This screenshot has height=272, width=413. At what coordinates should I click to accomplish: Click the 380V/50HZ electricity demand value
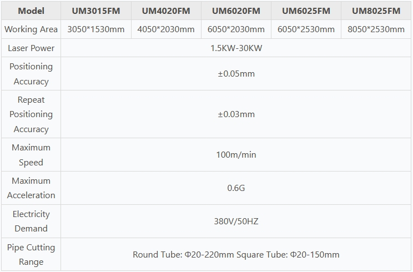pyautogui.click(x=236, y=221)
